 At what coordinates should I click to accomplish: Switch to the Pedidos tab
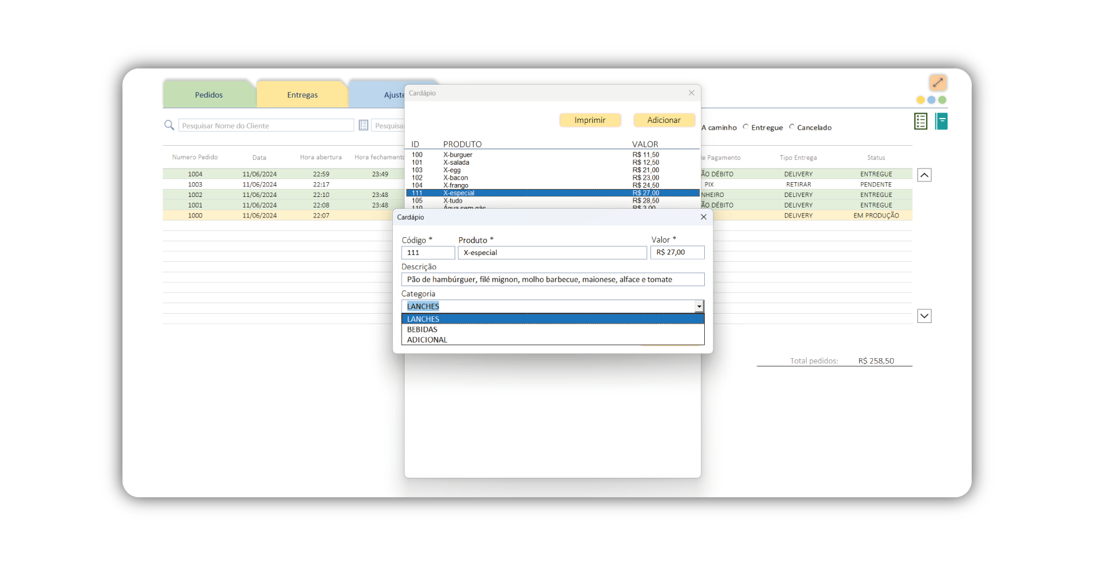pyautogui.click(x=209, y=94)
